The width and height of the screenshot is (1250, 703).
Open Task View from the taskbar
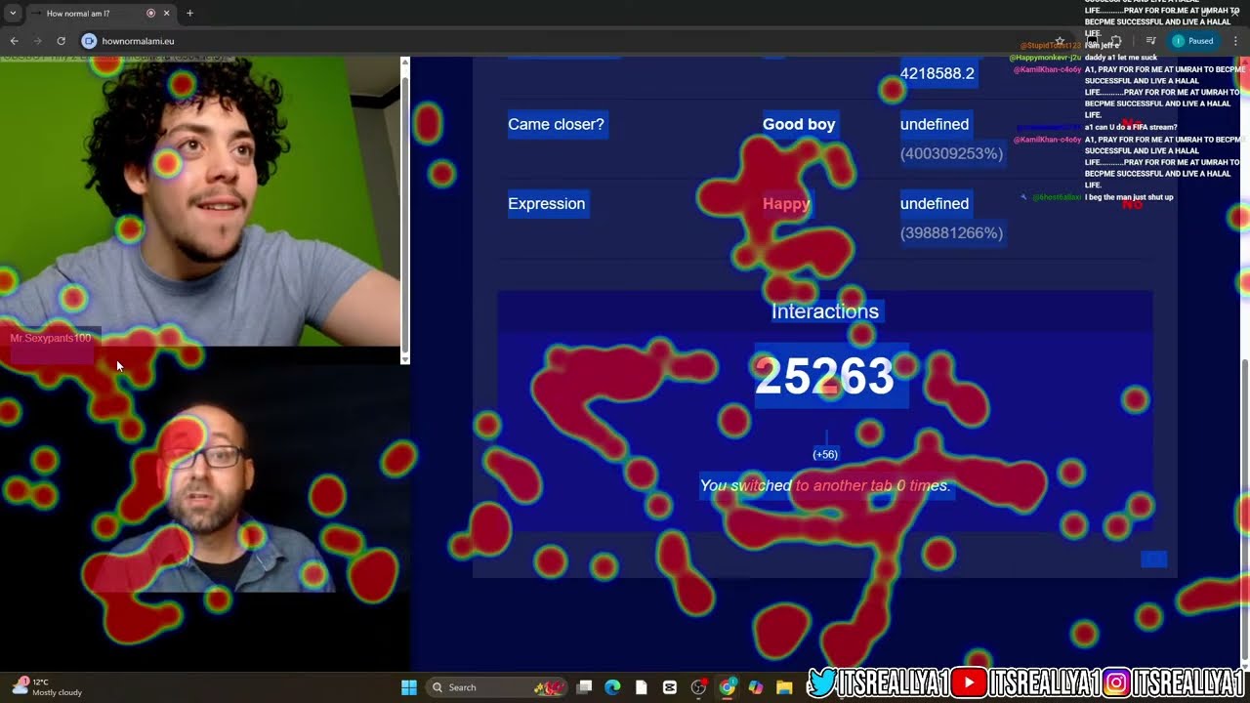pyautogui.click(x=584, y=687)
